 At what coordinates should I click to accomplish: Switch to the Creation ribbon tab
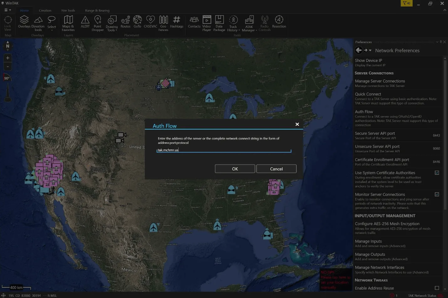coord(45,11)
